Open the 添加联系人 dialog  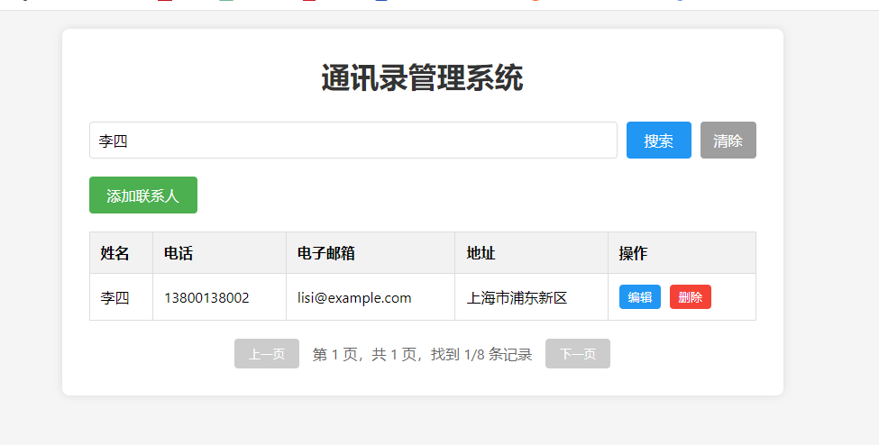point(143,195)
